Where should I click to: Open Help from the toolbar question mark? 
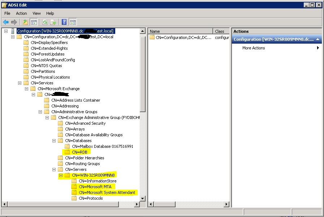(64, 22)
